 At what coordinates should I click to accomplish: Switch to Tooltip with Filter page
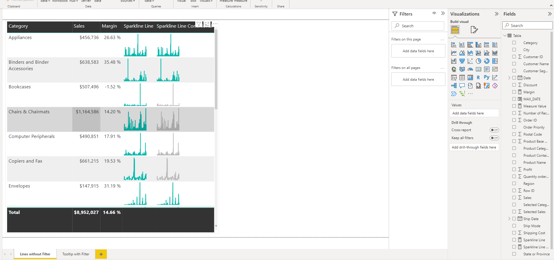click(76, 254)
